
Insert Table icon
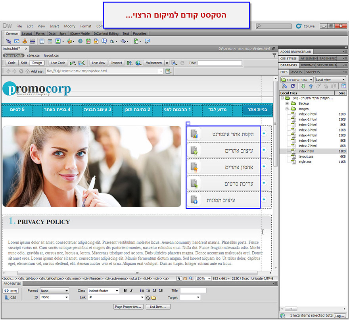click(x=42, y=41)
